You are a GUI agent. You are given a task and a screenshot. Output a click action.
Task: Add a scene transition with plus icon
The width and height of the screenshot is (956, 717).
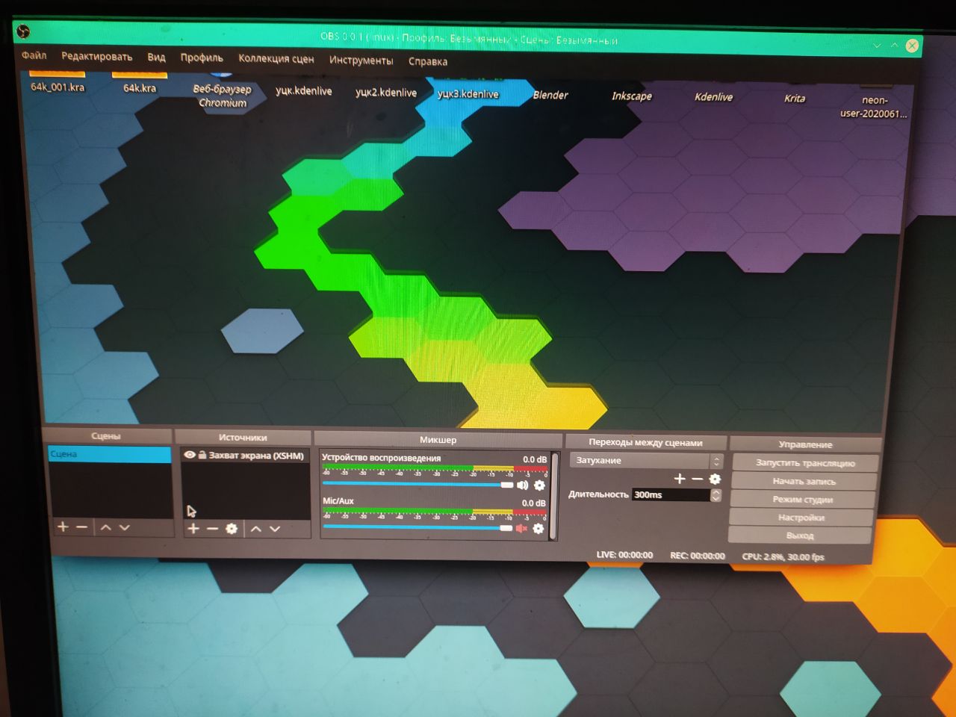coord(680,479)
